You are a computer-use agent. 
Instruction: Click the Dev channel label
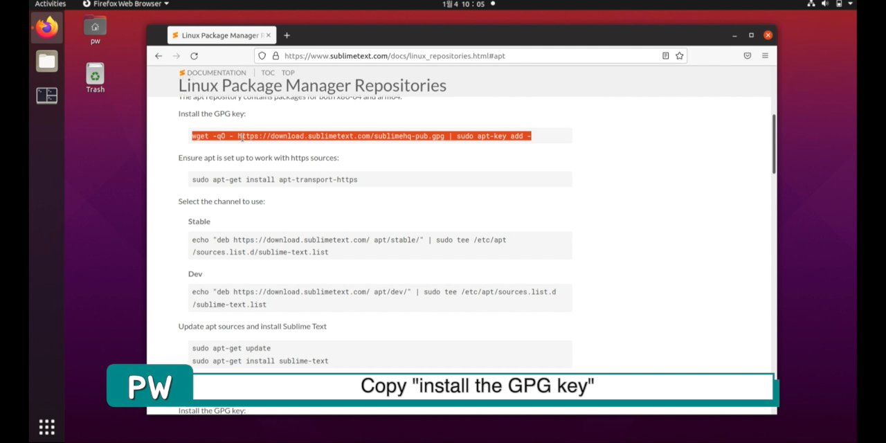click(195, 274)
